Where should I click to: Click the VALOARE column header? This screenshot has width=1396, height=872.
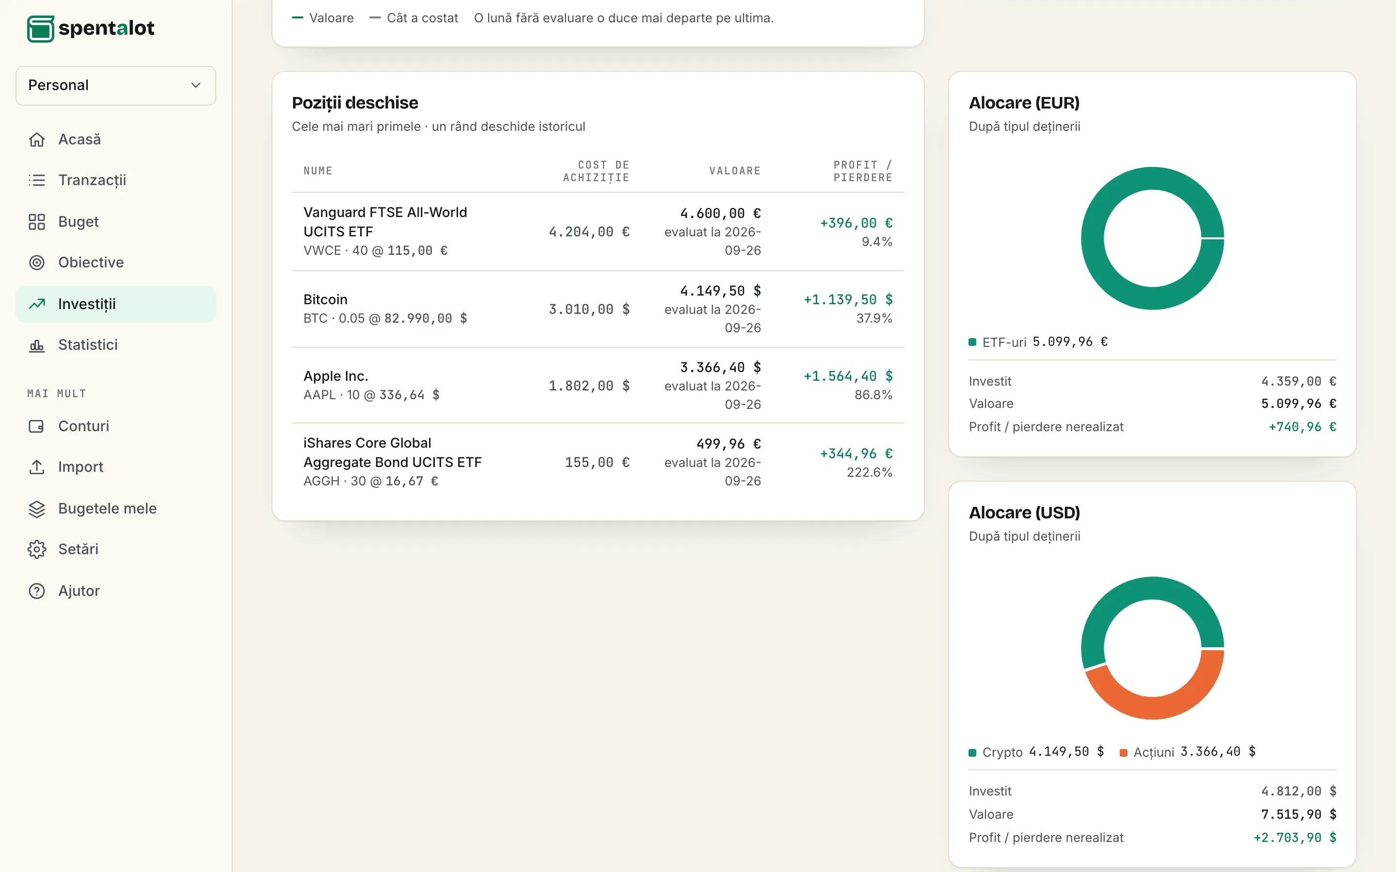(734, 171)
